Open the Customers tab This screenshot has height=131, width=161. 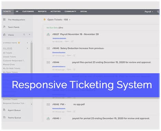click(x=28, y=11)
